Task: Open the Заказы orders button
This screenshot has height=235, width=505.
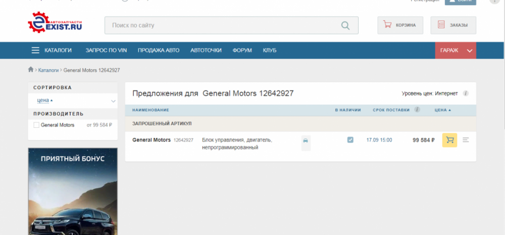Action: click(453, 25)
